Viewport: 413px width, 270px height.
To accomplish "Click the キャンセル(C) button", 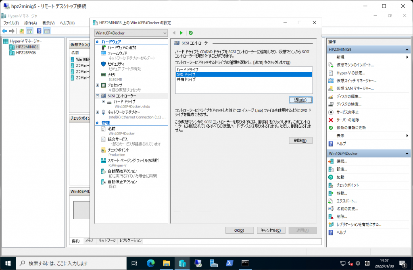I will coord(271,230).
